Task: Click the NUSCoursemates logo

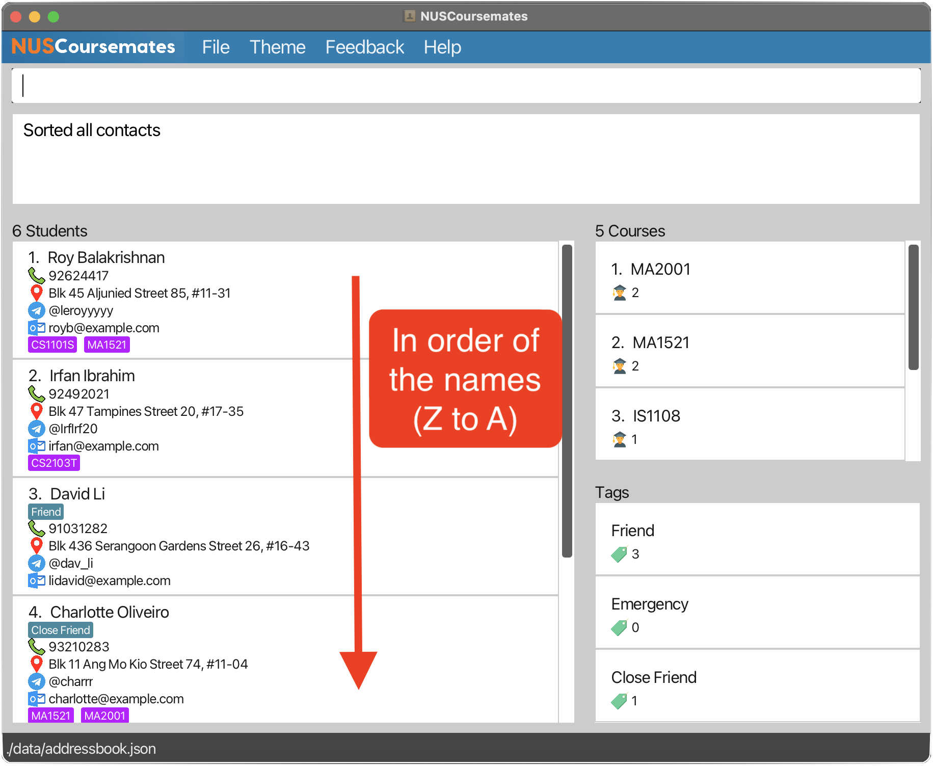Action: pos(93,47)
